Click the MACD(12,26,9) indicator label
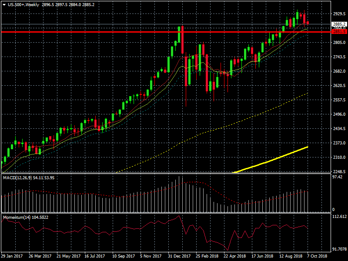Screen dimensions: 348x261 click(18, 177)
